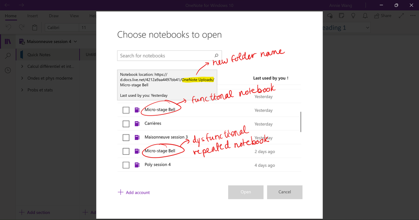The width and height of the screenshot is (419, 220).
Task: Click the '2 days ago' date text
Action: click(265, 151)
